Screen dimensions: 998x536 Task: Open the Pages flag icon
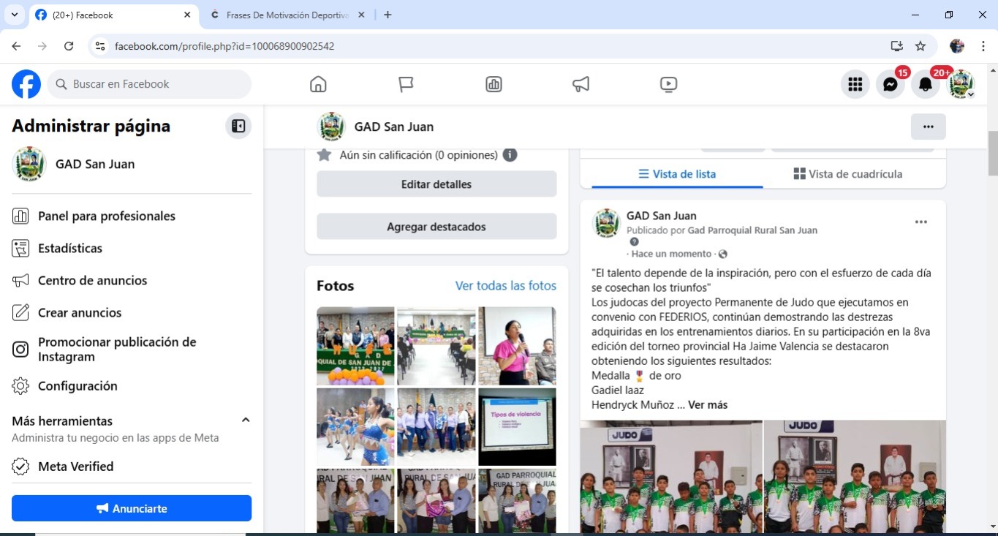pyautogui.click(x=406, y=85)
